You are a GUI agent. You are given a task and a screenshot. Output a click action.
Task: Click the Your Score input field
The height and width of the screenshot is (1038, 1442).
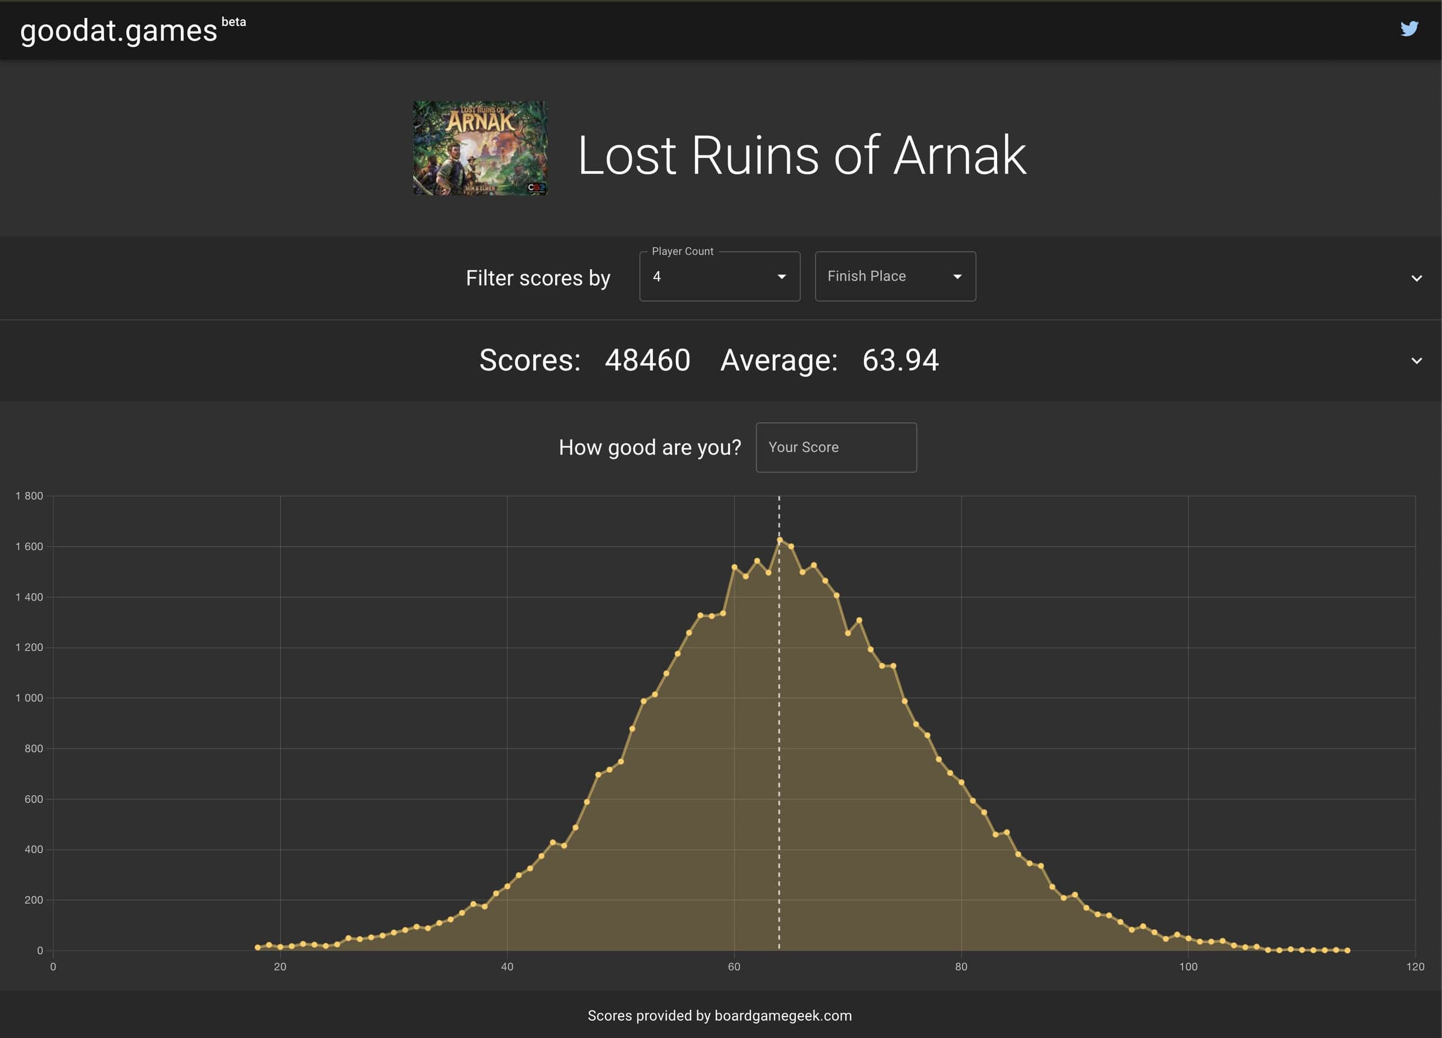[836, 448]
